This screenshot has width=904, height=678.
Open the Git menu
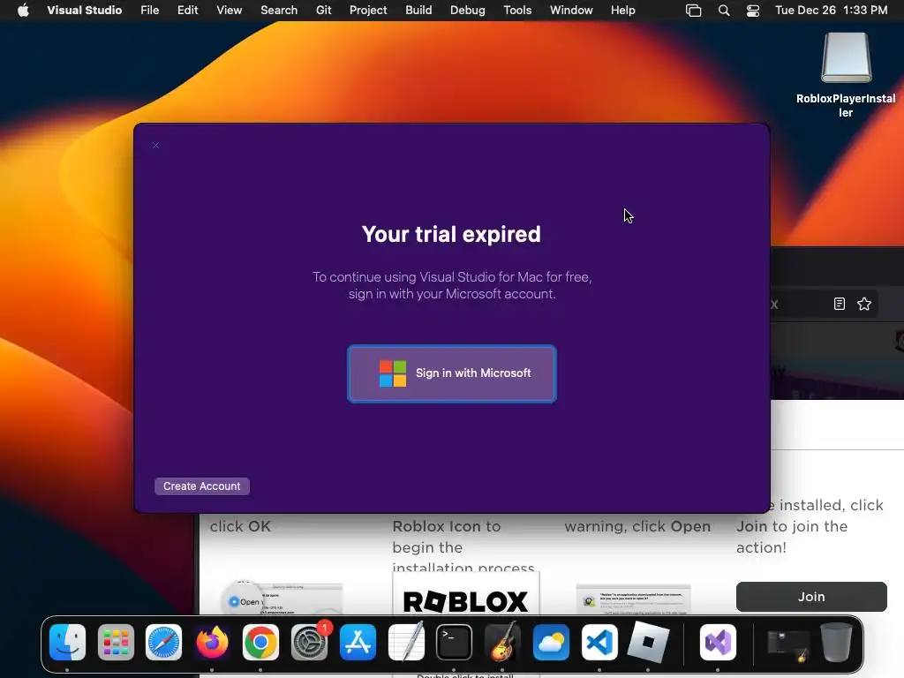pyautogui.click(x=323, y=10)
